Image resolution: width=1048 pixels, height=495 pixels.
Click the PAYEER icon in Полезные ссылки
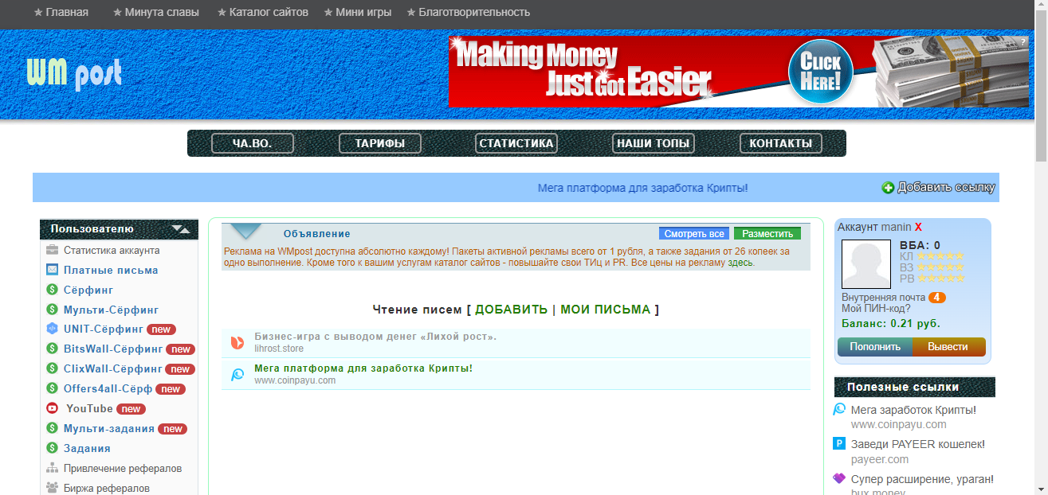[839, 444]
